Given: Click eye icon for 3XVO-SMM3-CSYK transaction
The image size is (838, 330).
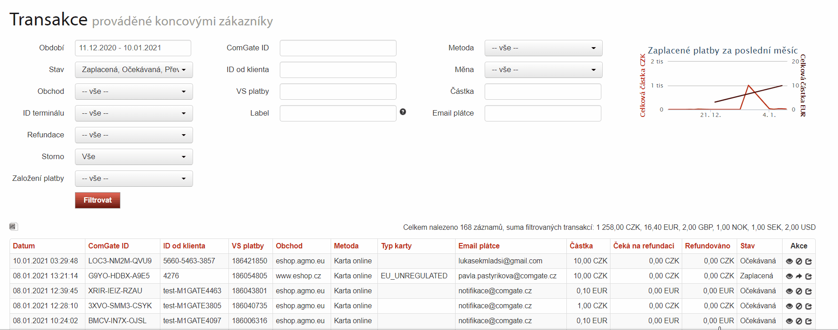Looking at the screenshot, I should 789,306.
